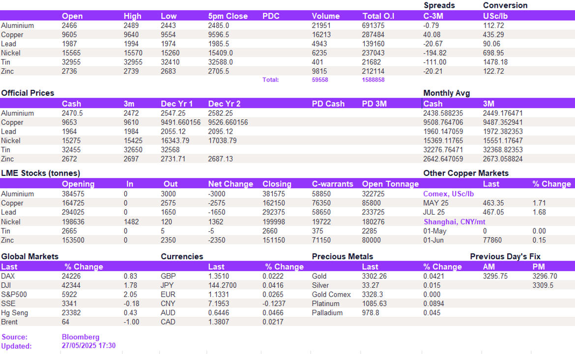Click Lead monthly 3M avg 1972.382353
Image resolution: width=575 pixels, height=354 pixels.
(x=502, y=132)
